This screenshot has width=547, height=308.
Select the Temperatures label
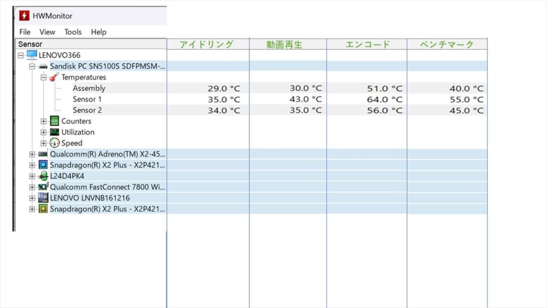[x=84, y=77]
